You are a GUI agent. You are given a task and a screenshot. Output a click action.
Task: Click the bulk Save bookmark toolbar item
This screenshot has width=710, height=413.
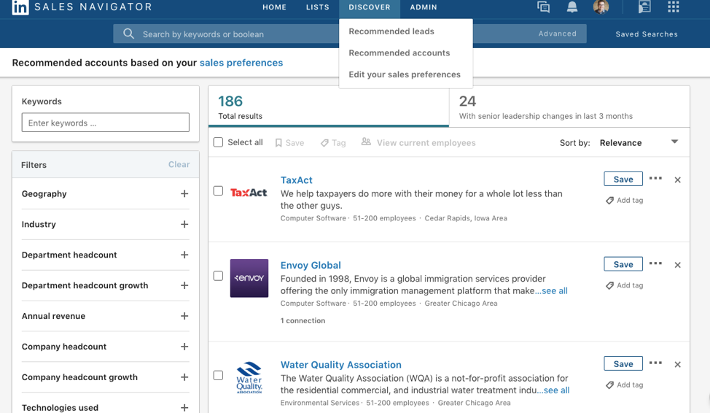(289, 143)
